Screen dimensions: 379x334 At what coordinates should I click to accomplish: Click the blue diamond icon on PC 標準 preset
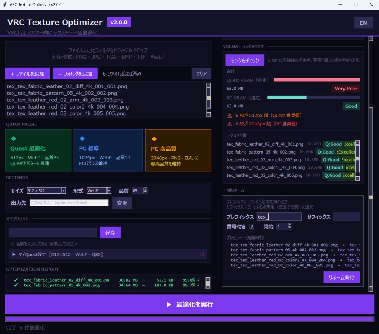(83, 139)
